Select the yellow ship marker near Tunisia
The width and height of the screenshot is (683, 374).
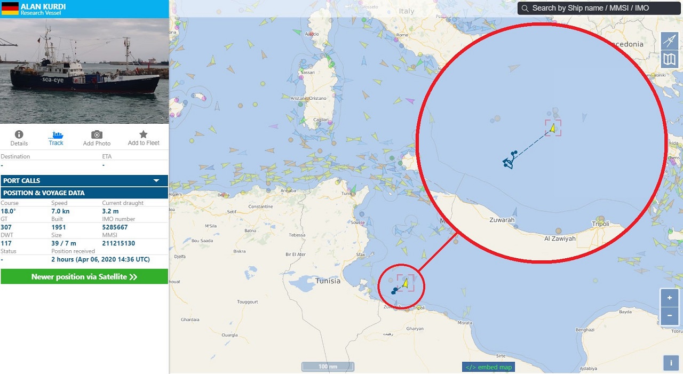point(406,283)
